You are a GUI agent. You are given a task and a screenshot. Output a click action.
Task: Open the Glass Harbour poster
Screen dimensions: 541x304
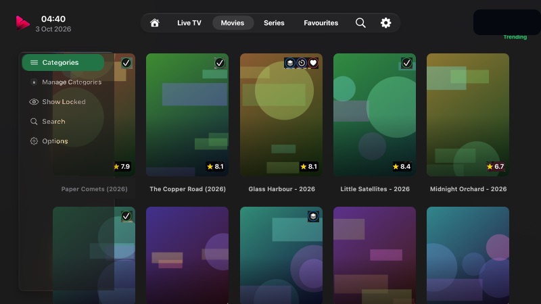tap(281, 115)
